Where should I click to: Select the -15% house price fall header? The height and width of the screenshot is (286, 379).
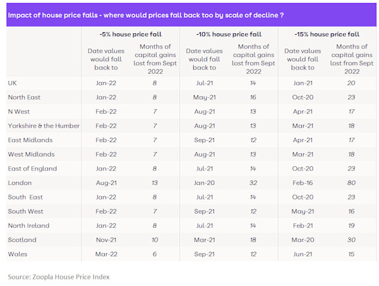click(x=327, y=34)
